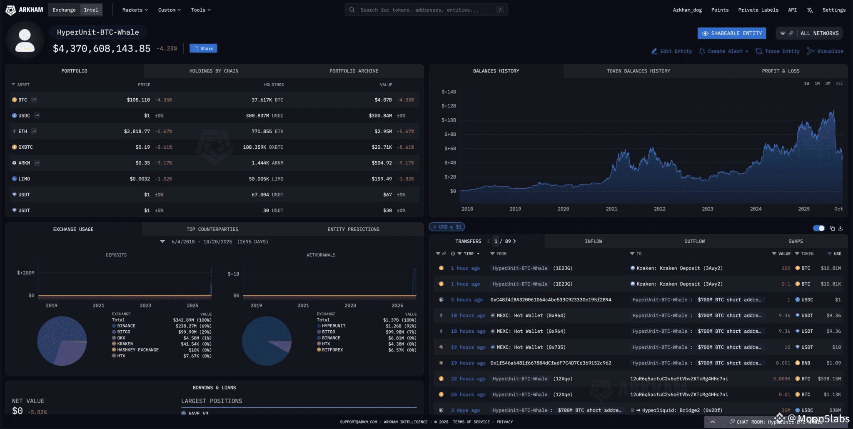853x429 pixels.
Task: Click the BTC price chart icon
Action: (34, 100)
